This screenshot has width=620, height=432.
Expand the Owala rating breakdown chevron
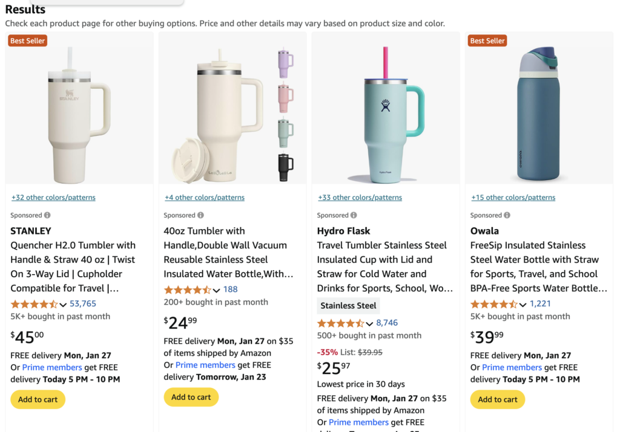click(x=523, y=305)
